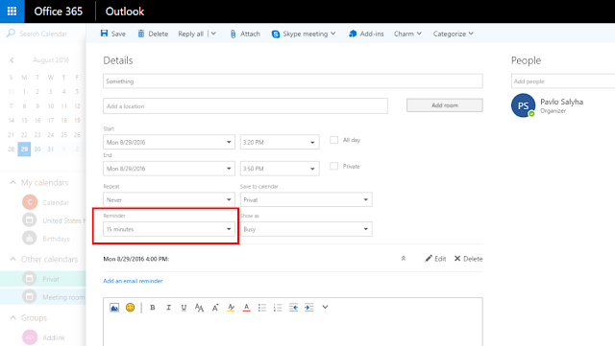
Task: Toggle bold formatting
Action: click(153, 308)
